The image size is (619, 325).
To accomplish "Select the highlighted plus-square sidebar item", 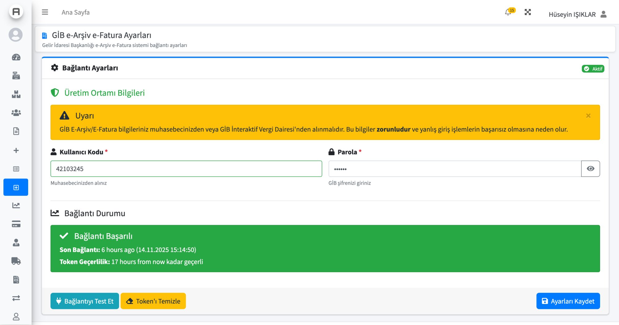I will tap(16, 187).
